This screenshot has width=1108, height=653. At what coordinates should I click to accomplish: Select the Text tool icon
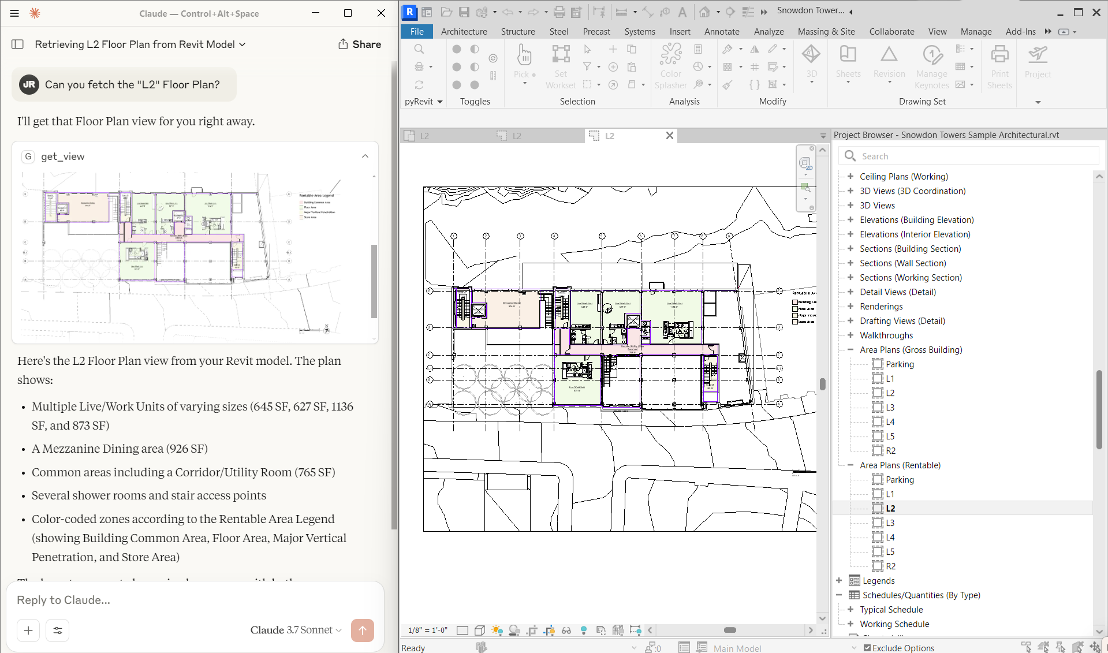point(682,12)
